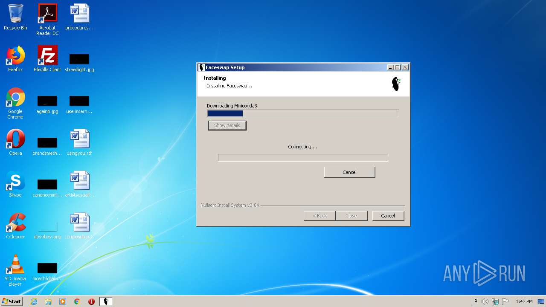
Task: Open the Recycle Bin desktop icon
Action: tap(15, 17)
